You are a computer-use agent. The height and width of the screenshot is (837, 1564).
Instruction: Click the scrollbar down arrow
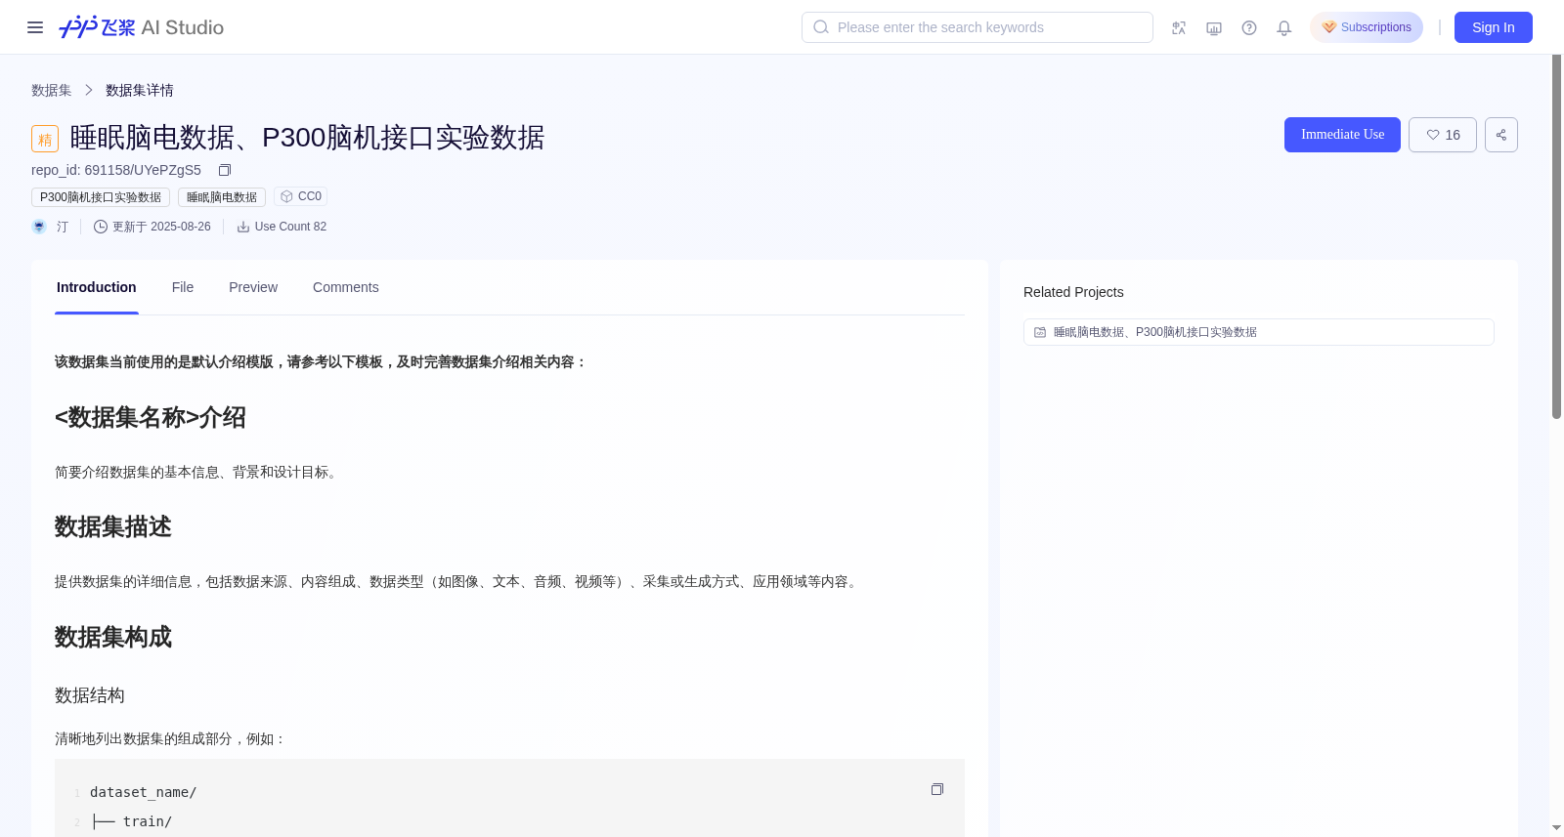tap(1556, 828)
